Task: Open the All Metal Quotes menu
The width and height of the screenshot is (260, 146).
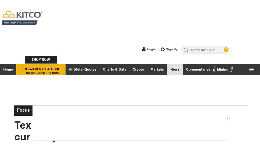Action: 82,69
